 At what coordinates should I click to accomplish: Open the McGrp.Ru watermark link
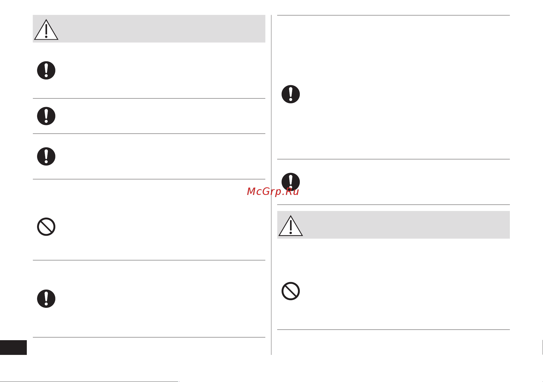click(x=273, y=192)
